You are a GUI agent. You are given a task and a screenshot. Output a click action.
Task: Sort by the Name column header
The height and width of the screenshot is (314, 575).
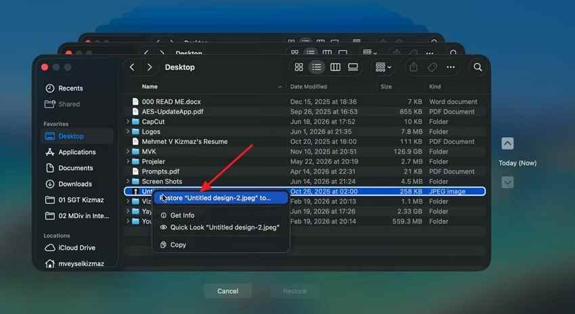(149, 86)
